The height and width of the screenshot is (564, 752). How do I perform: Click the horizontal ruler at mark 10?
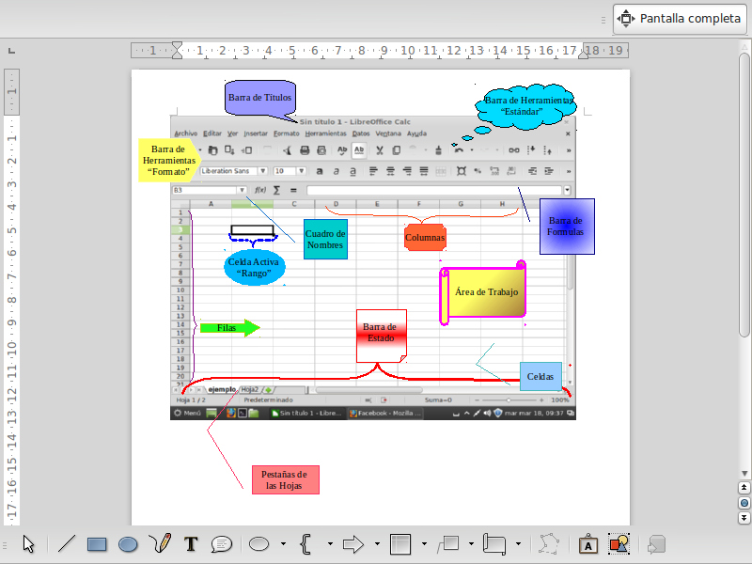[408, 51]
